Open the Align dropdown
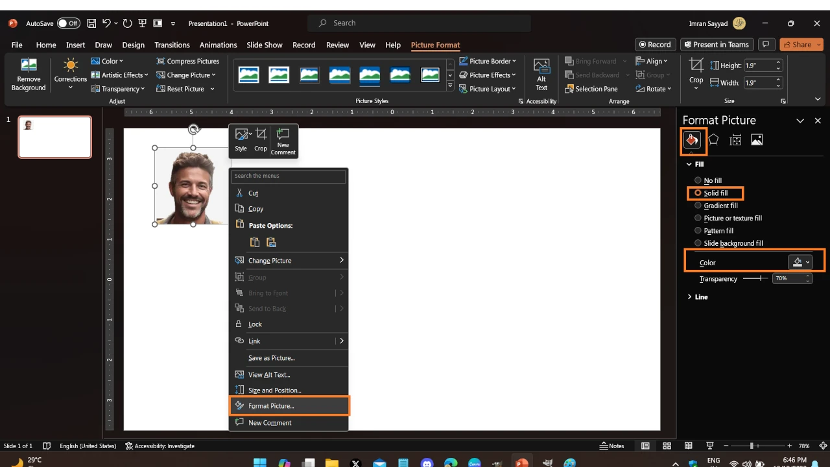The image size is (830, 467). [652, 61]
